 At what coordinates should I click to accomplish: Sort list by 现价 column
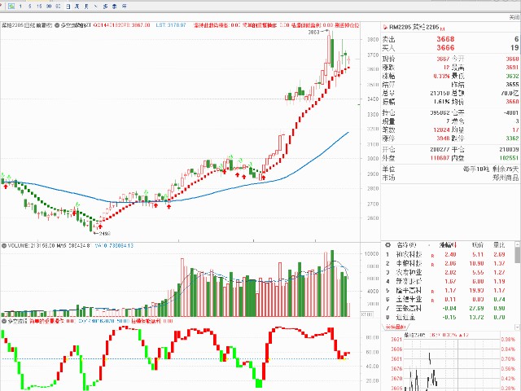point(478,245)
